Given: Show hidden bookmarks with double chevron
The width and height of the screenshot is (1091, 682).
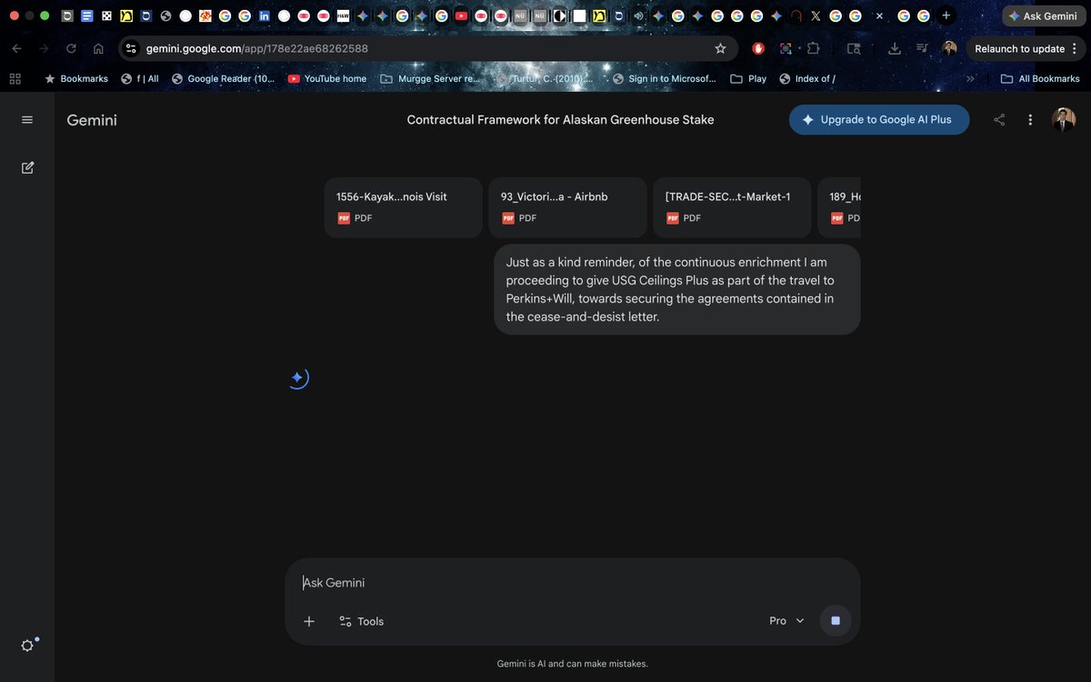Looking at the screenshot, I should tap(970, 78).
